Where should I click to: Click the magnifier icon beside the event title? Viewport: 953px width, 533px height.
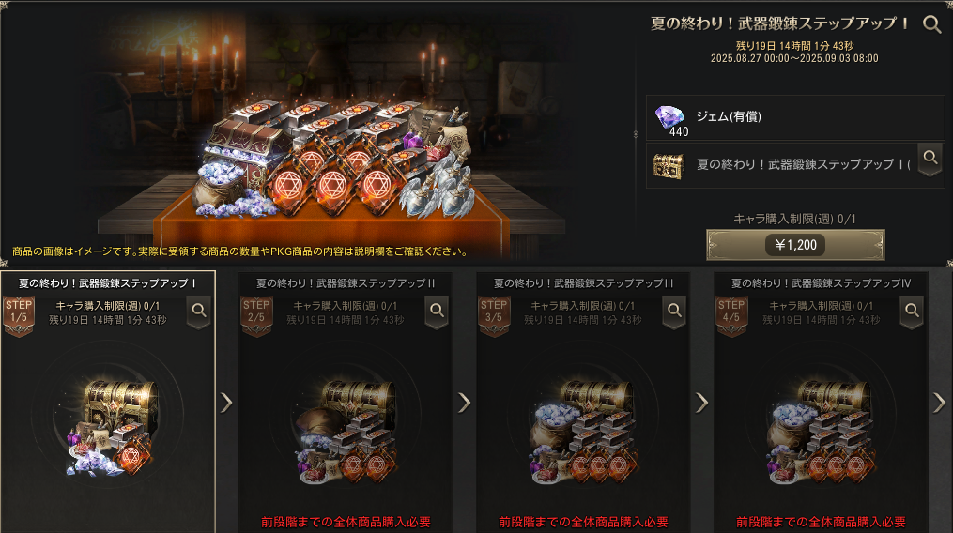931,24
